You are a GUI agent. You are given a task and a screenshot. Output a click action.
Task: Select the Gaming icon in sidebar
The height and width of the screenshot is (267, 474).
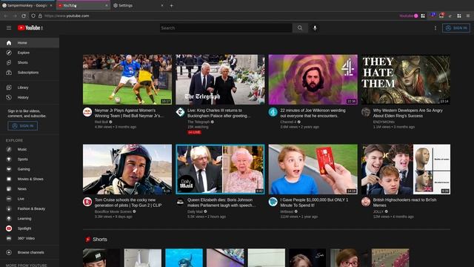click(9, 169)
